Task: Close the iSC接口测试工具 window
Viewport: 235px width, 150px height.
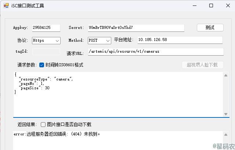Action: (228, 6)
